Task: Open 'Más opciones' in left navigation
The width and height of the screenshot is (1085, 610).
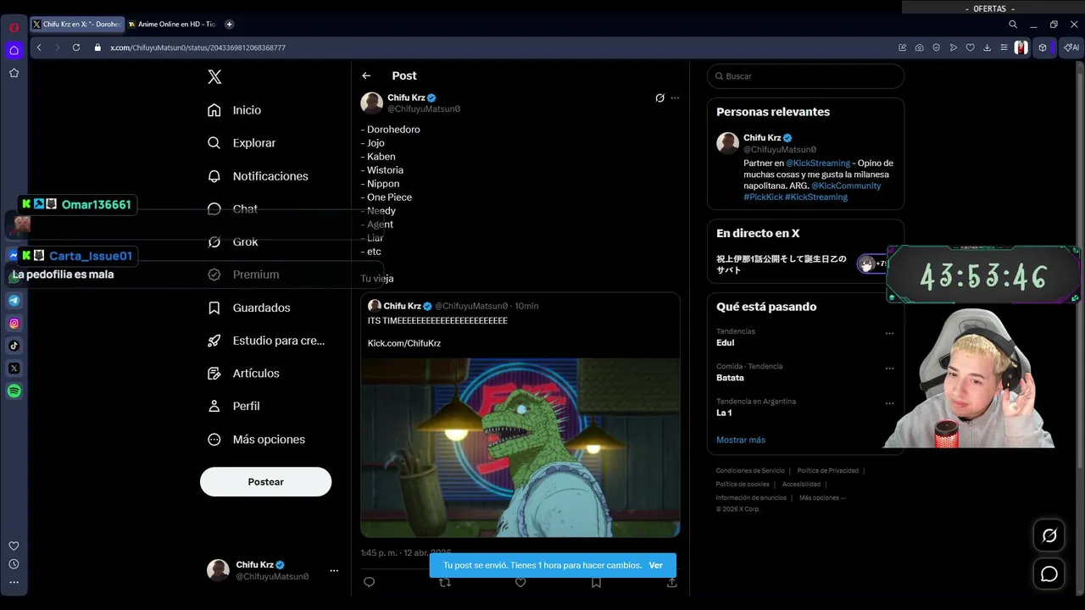Action: [x=257, y=440]
